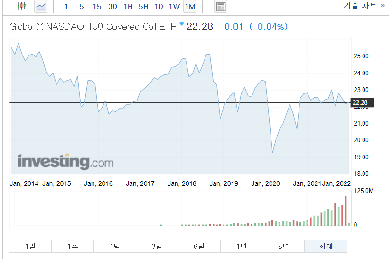Click the Jan, 2018 axis label
The width and height of the screenshot is (392, 266).
tap(182, 183)
